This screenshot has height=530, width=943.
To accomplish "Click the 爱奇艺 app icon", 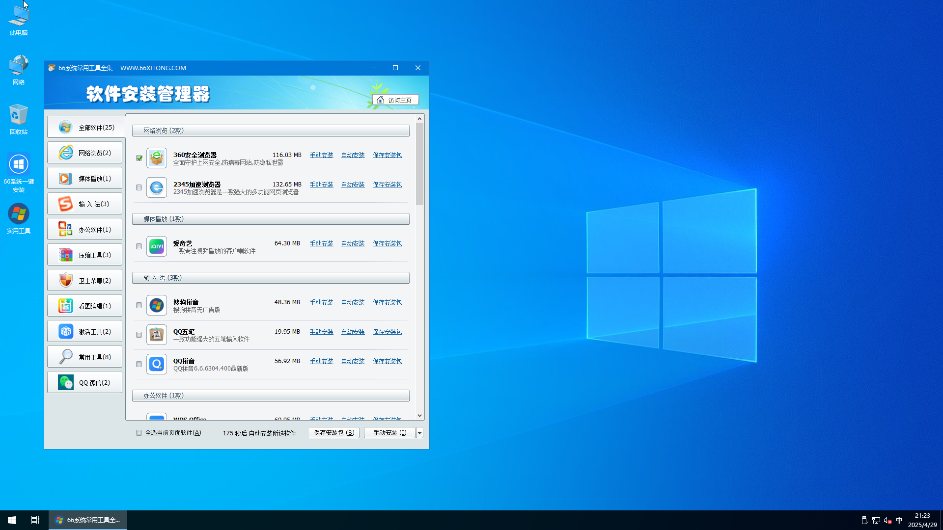I will click(x=157, y=246).
